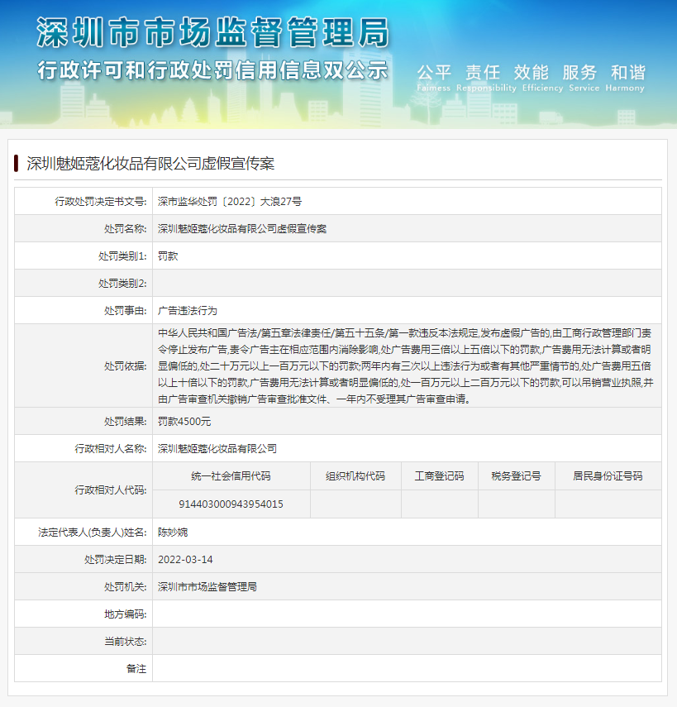This screenshot has height=707, width=677.
Task: Click the 居民身份证号码 column header
Action: pos(608,476)
